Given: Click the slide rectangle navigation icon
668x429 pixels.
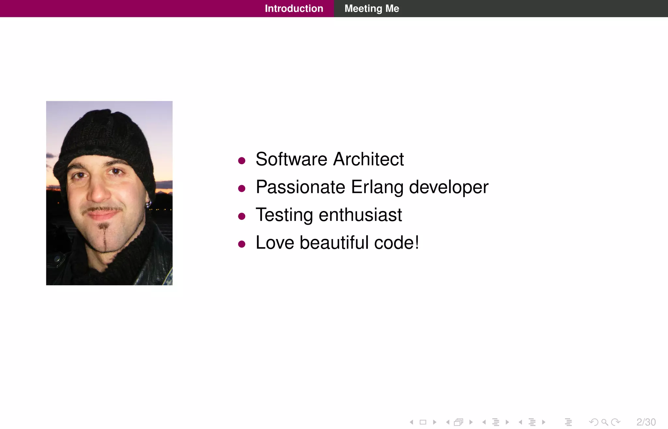Looking at the screenshot, I should tap(423, 422).
